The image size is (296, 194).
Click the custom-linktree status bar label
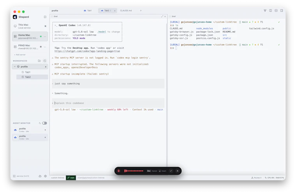point(58,178)
